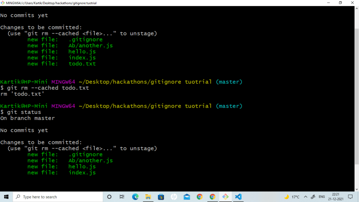The height and width of the screenshot is (202, 359).
Task: Switch to Git Bash taskbar icon
Action: (225, 197)
